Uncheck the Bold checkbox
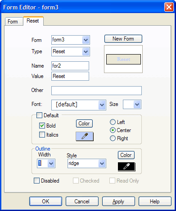 click(x=42, y=126)
